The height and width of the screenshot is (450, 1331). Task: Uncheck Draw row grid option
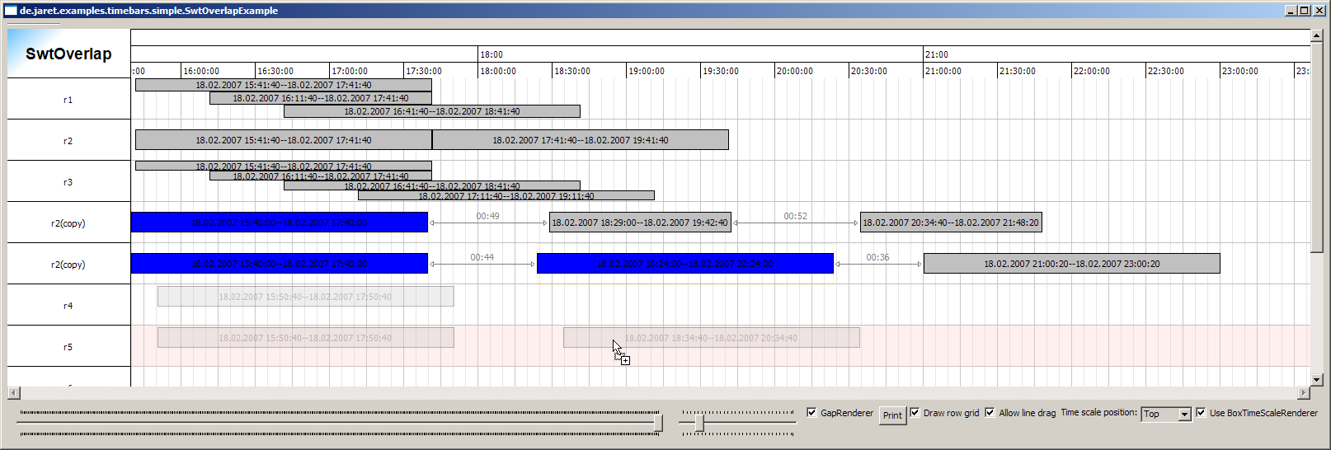(915, 413)
